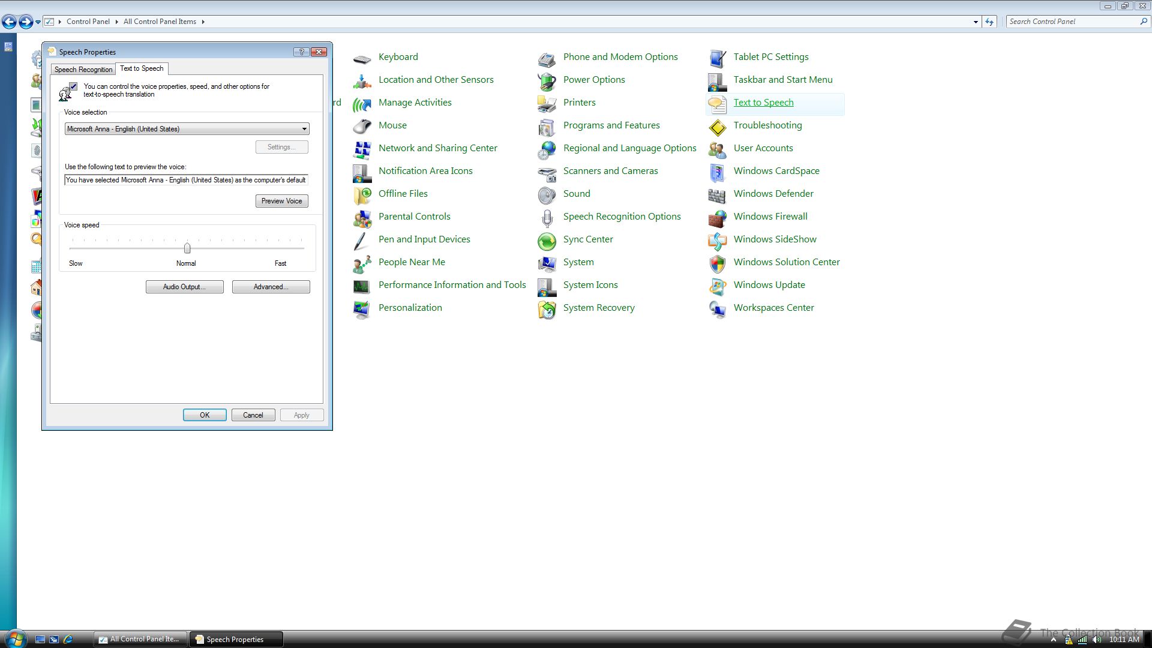Select the Text to Speech tab
The image size is (1152, 648).
pos(142,68)
